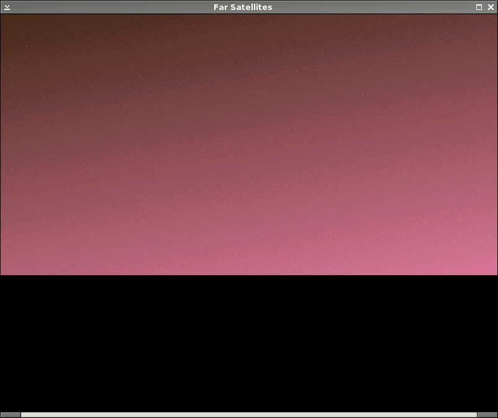Close the Far Satellites window

[x=491, y=7]
